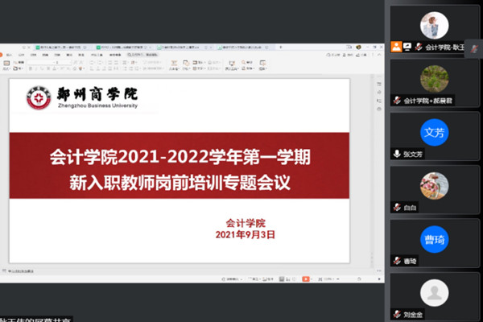The height and width of the screenshot is (322, 483).
Task: Open the 插入 ribbon tab
Action: [9, 55]
